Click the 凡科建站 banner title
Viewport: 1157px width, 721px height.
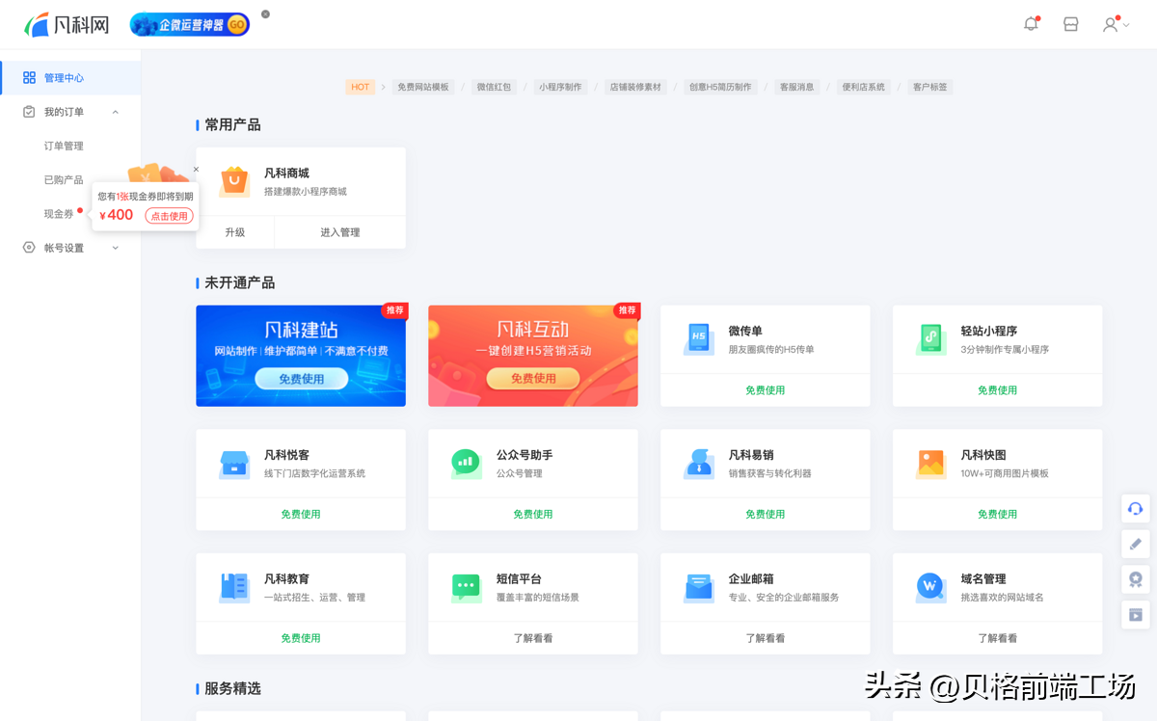click(x=301, y=330)
